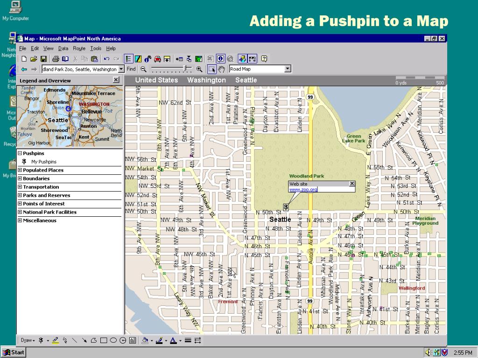Viewport: 478px width, 358px height.
Task: Go back with the left arrow icon
Action: [24, 69]
